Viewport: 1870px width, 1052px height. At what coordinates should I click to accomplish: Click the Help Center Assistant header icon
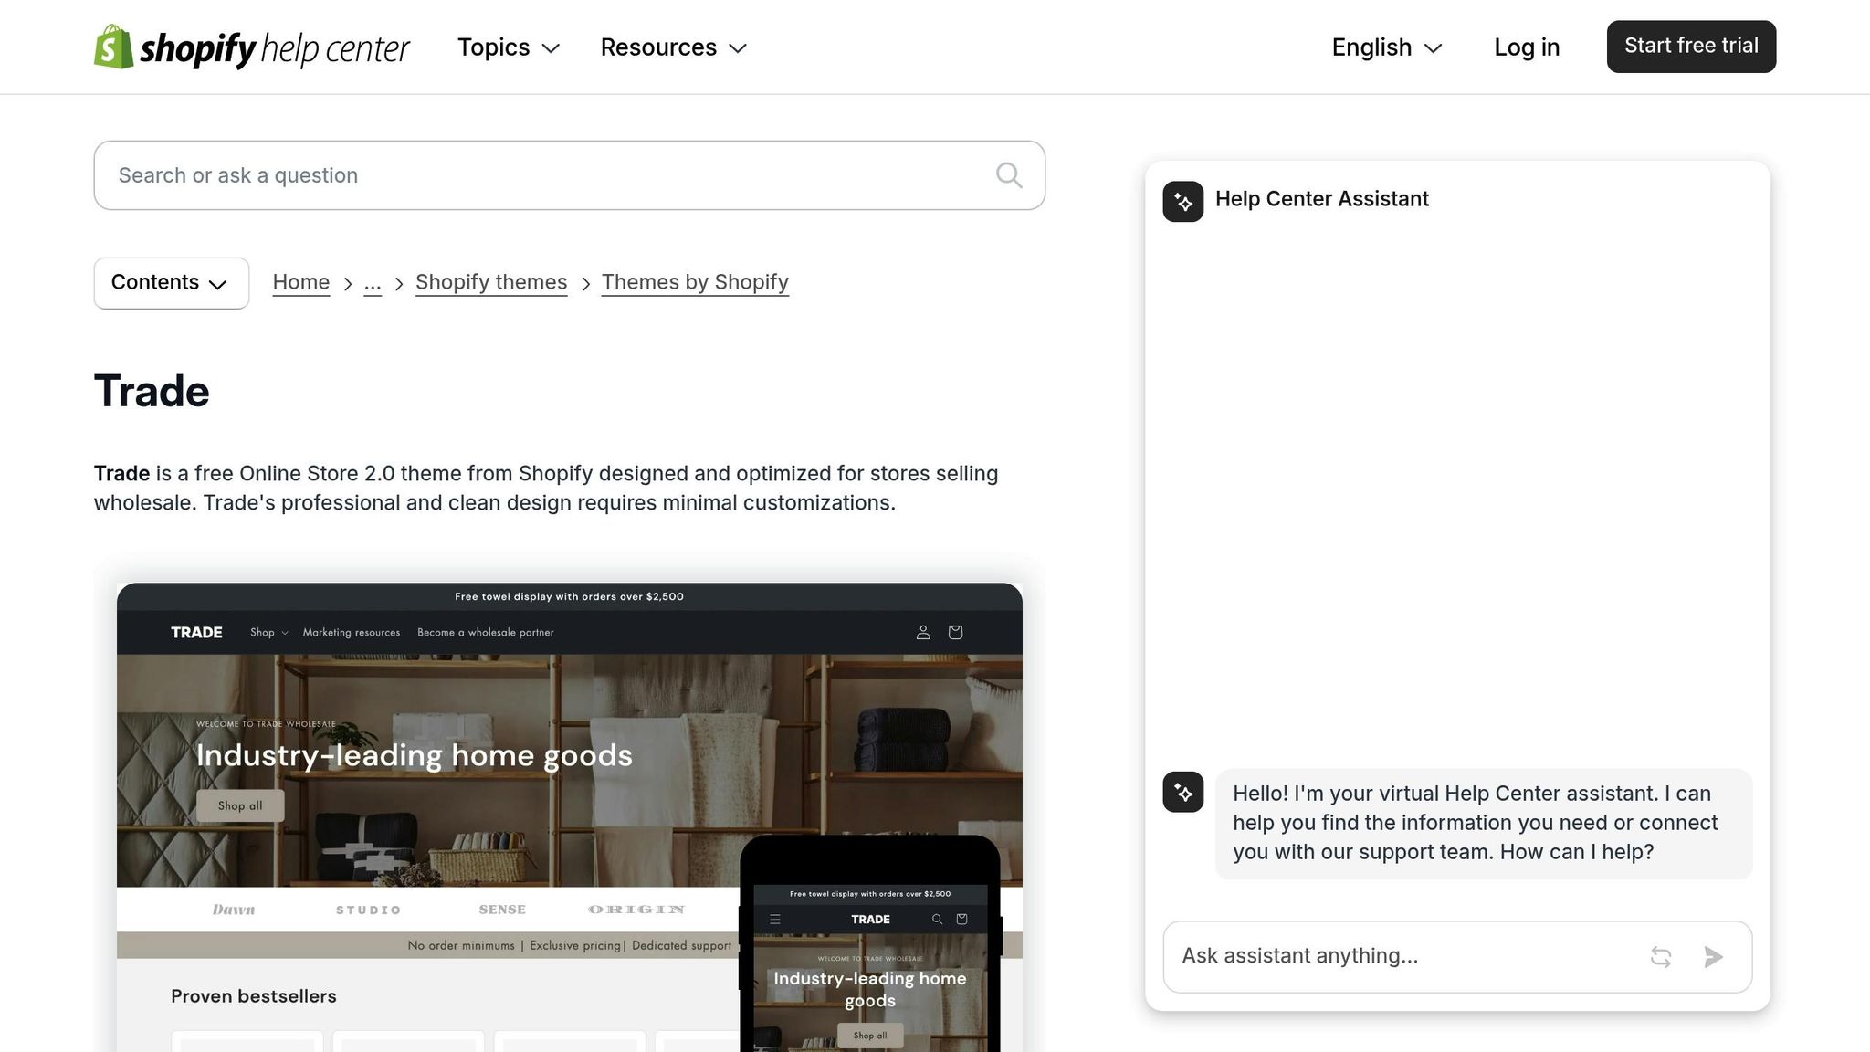click(1183, 202)
